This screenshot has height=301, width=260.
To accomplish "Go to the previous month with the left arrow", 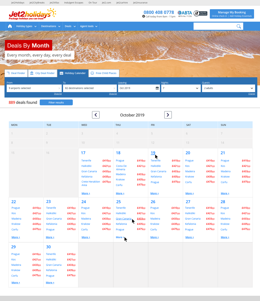I will [96, 115].
